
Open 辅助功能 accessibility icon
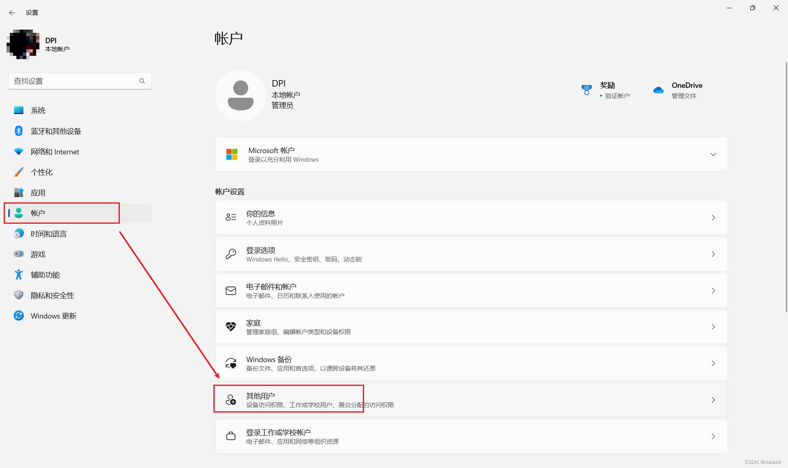(18, 274)
